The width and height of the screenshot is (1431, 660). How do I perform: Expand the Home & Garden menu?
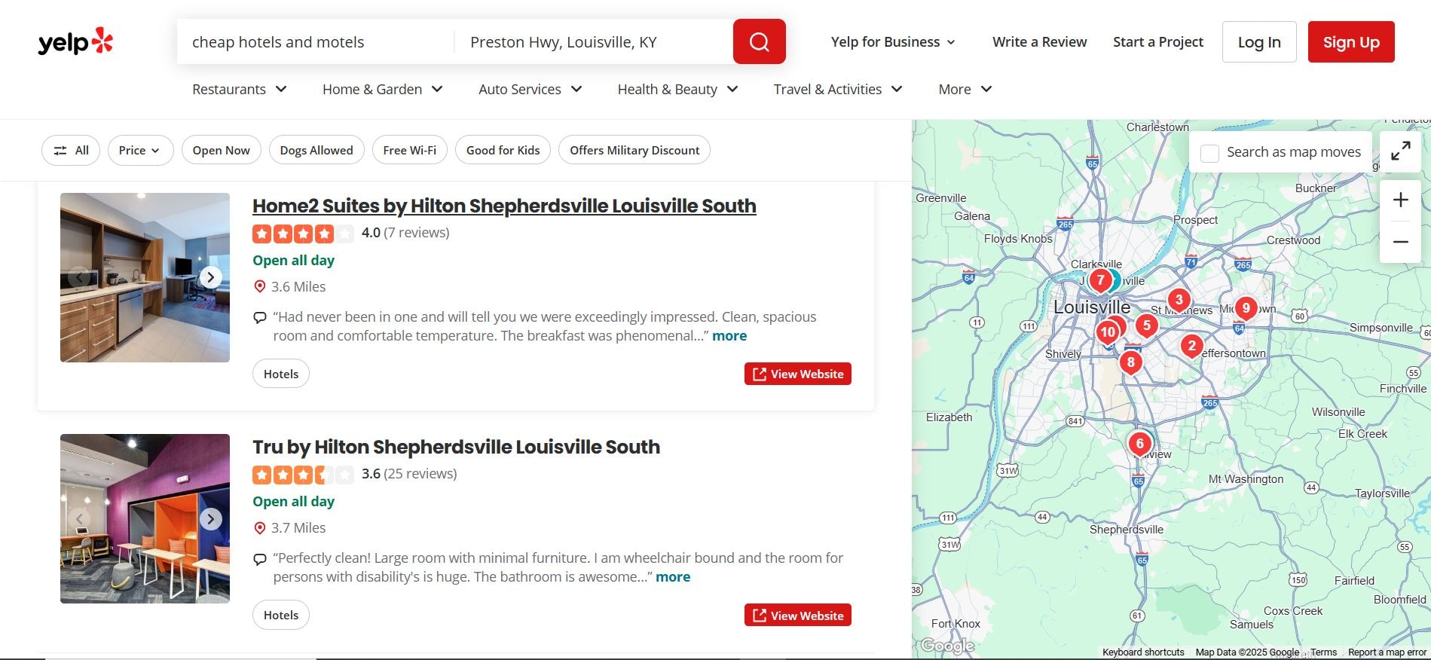point(383,89)
